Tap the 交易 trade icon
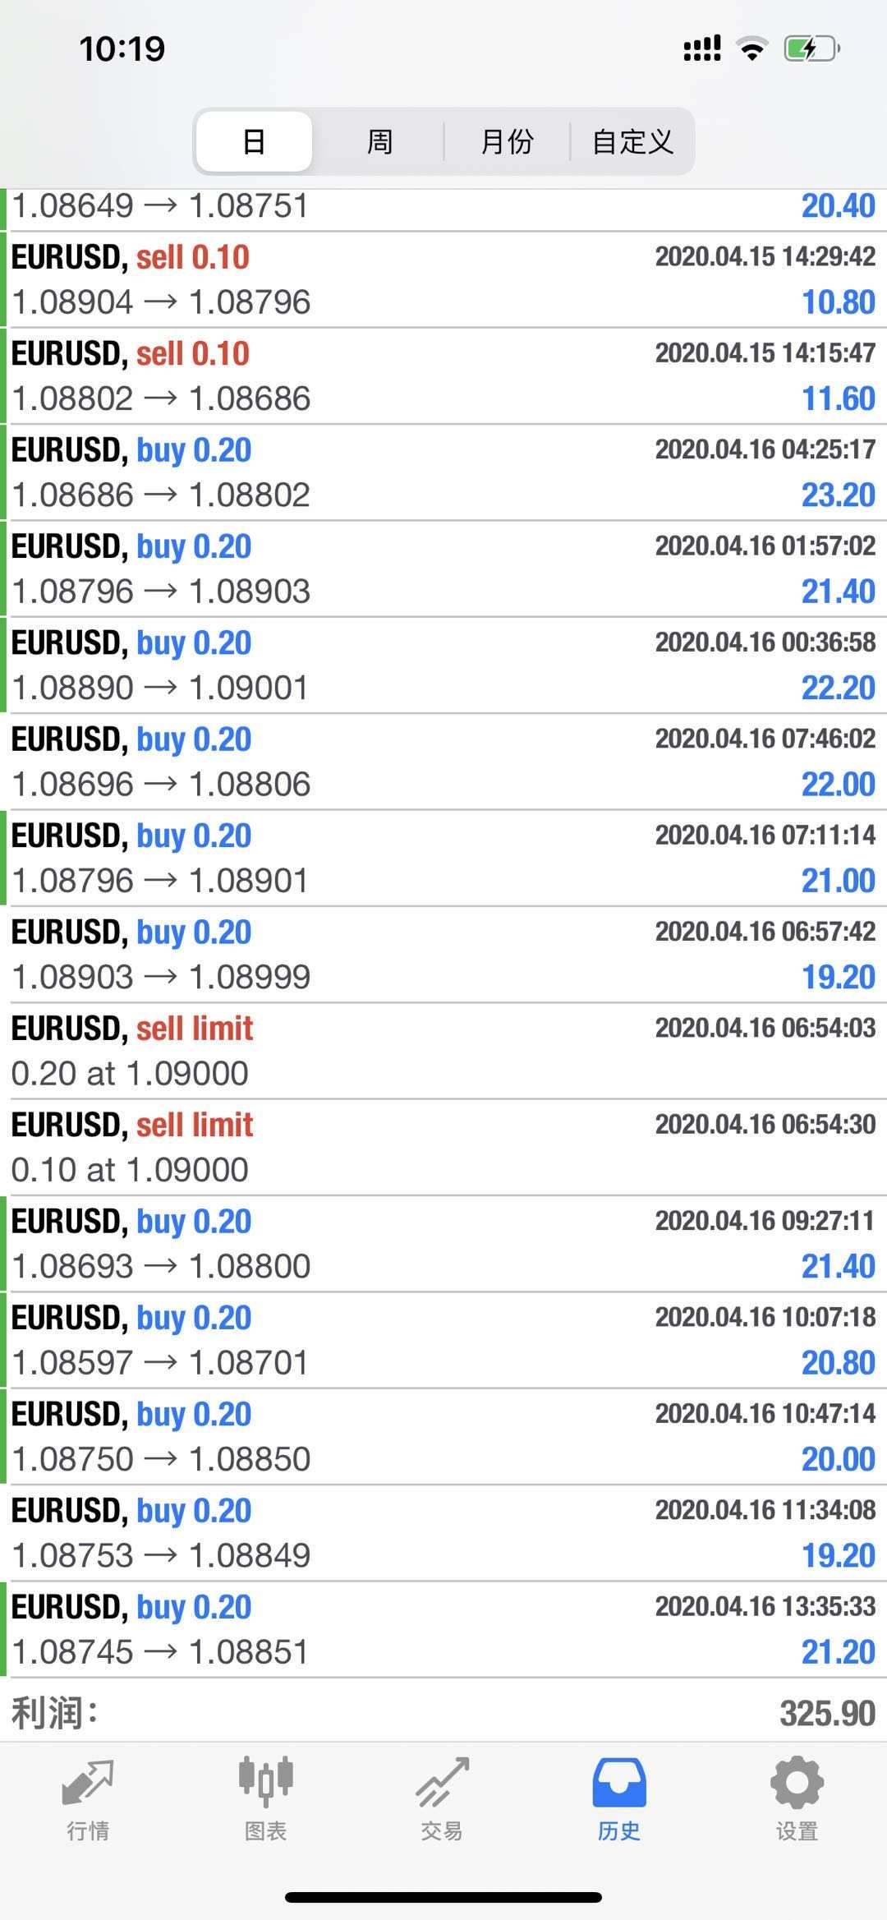Screen dimensions: 887x1920 442,1783
